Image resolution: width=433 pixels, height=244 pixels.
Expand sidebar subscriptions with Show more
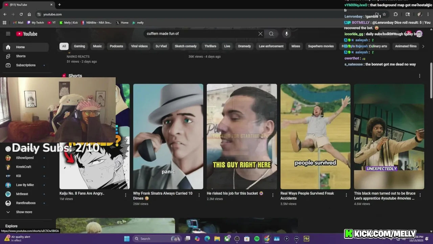tap(26, 212)
